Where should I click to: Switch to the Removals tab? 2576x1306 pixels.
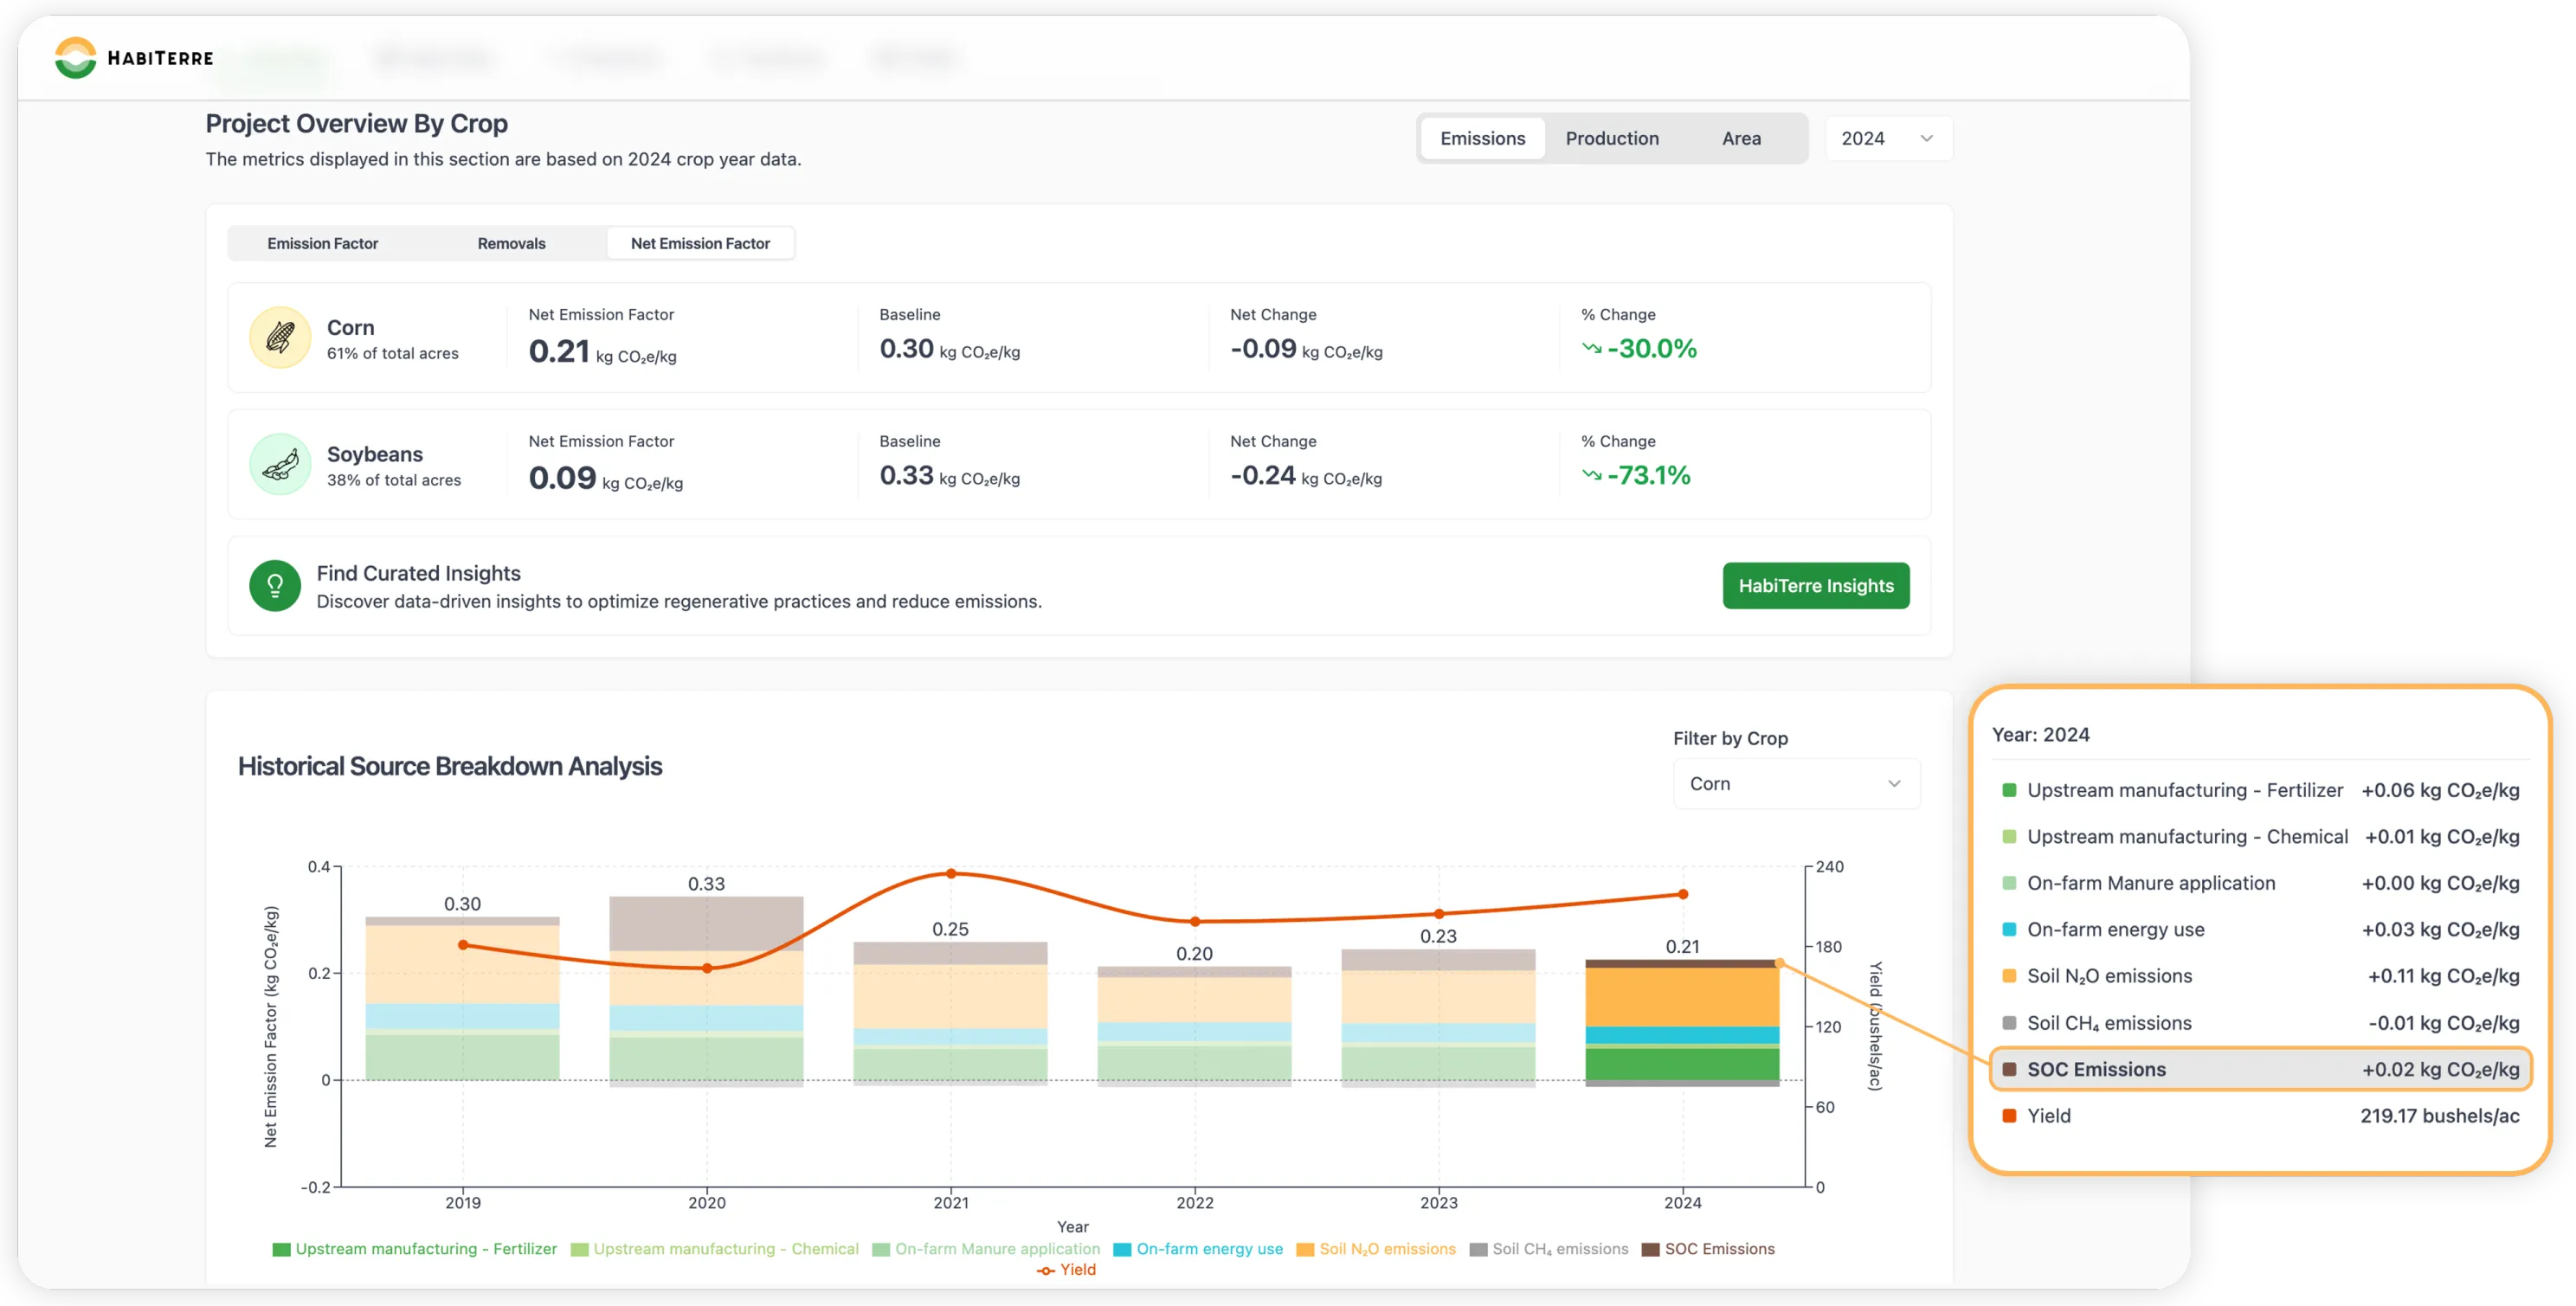click(x=511, y=244)
